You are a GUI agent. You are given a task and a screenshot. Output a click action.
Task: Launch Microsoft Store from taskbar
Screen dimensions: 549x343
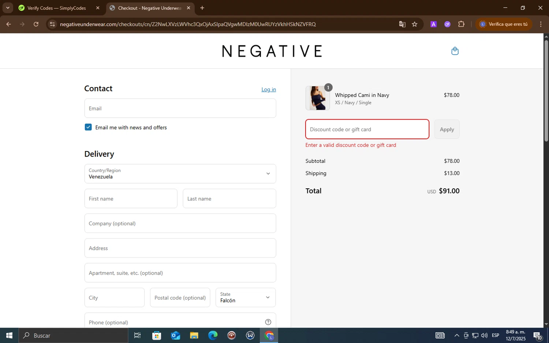(157, 335)
